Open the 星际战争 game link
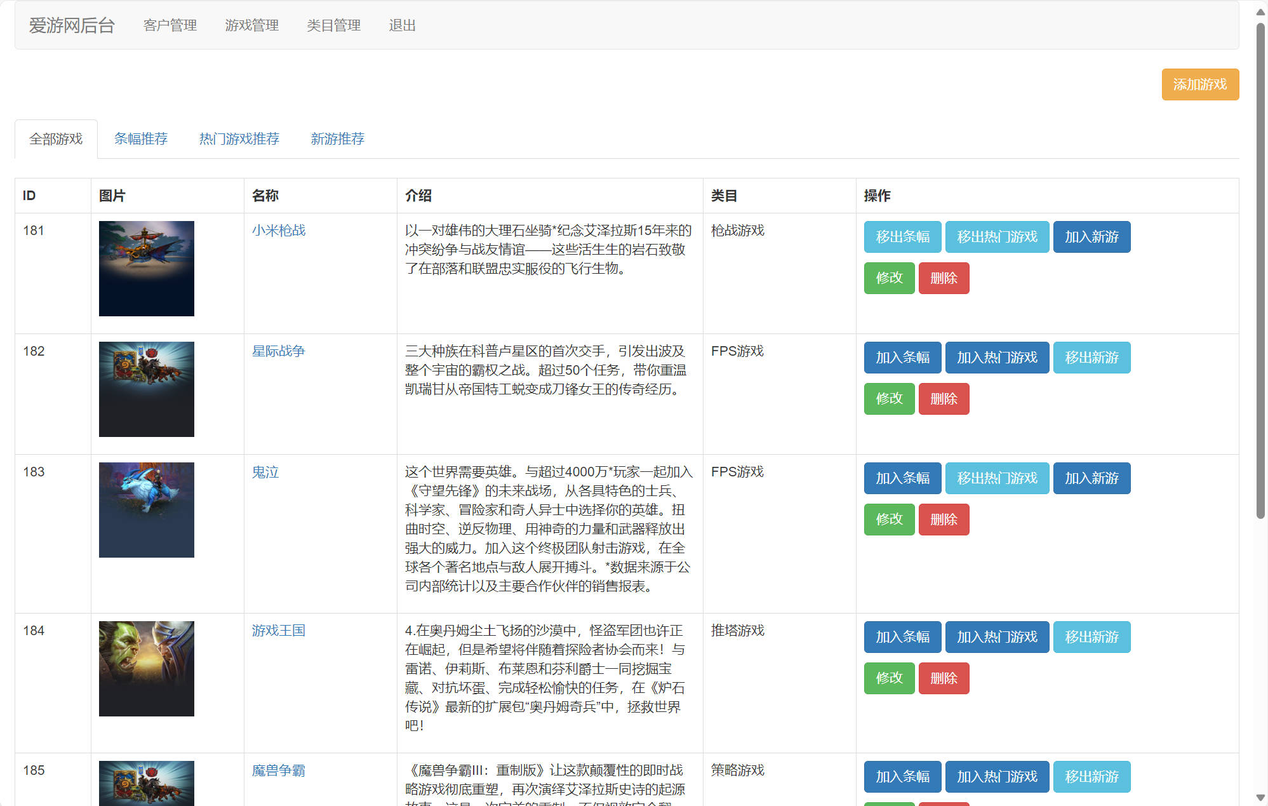 point(279,351)
